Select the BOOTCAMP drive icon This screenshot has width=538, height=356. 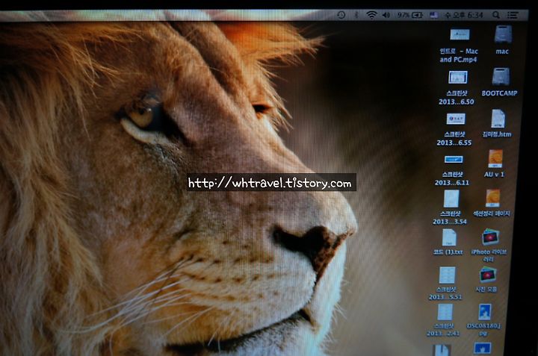[x=501, y=76]
